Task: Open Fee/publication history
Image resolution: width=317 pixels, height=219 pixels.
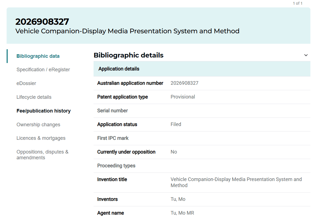Action: [x=43, y=111]
